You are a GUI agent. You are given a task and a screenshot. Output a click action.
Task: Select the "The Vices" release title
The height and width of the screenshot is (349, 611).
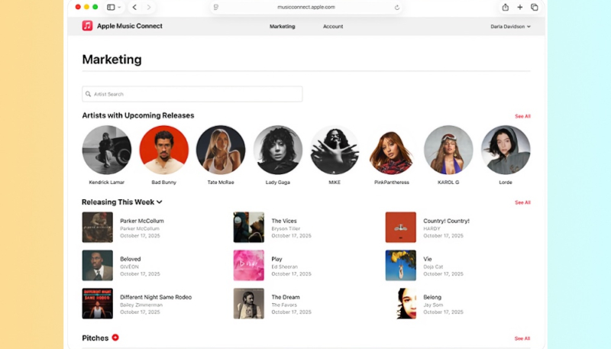(x=284, y=221)
